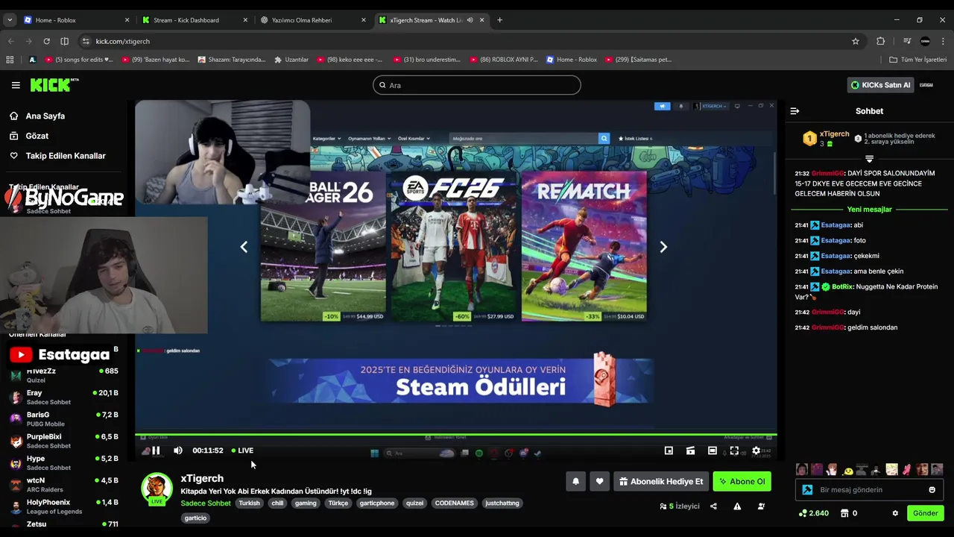Focus the Ara search box
This screenshot has width=954, height=537.
pos(476,85)
